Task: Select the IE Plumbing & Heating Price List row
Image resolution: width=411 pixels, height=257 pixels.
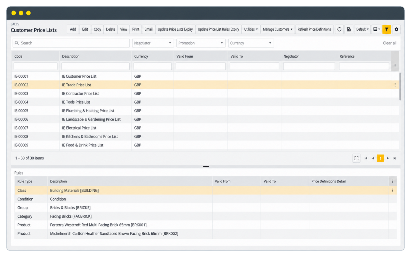Action: tap(205, 111)
